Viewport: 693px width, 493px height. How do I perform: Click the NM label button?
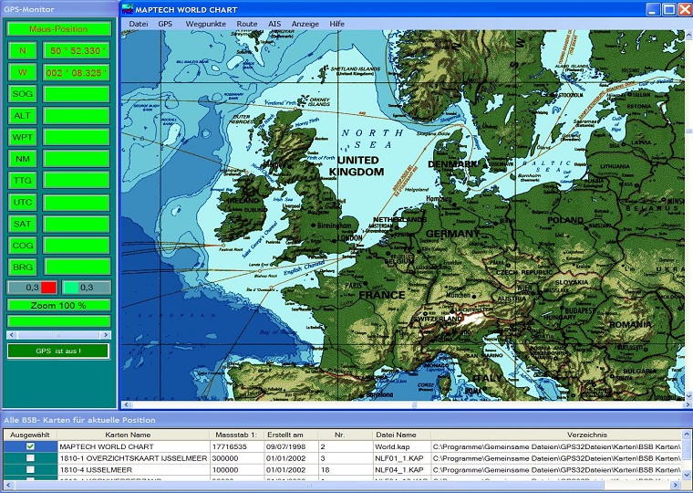23,159
